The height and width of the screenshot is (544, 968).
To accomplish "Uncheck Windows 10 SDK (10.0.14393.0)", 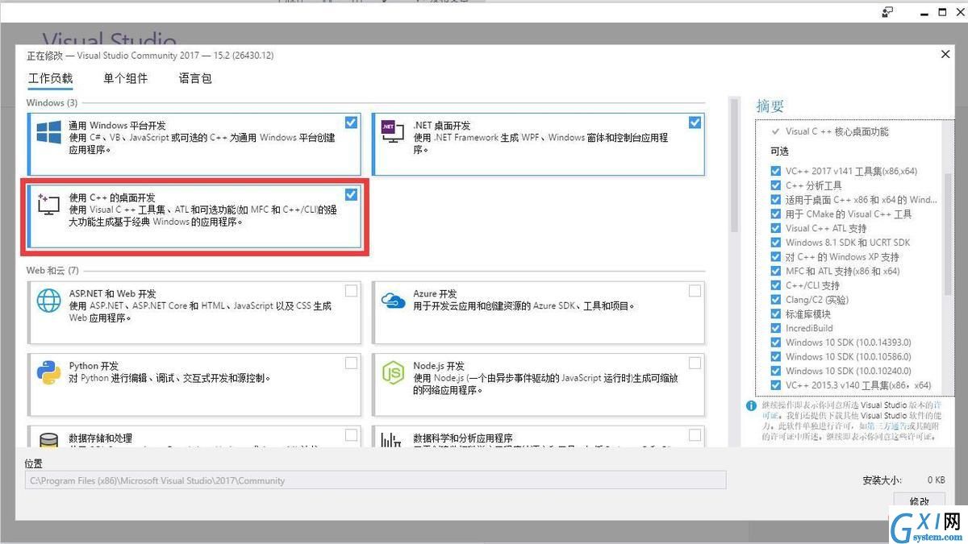I will coord(776,343).
